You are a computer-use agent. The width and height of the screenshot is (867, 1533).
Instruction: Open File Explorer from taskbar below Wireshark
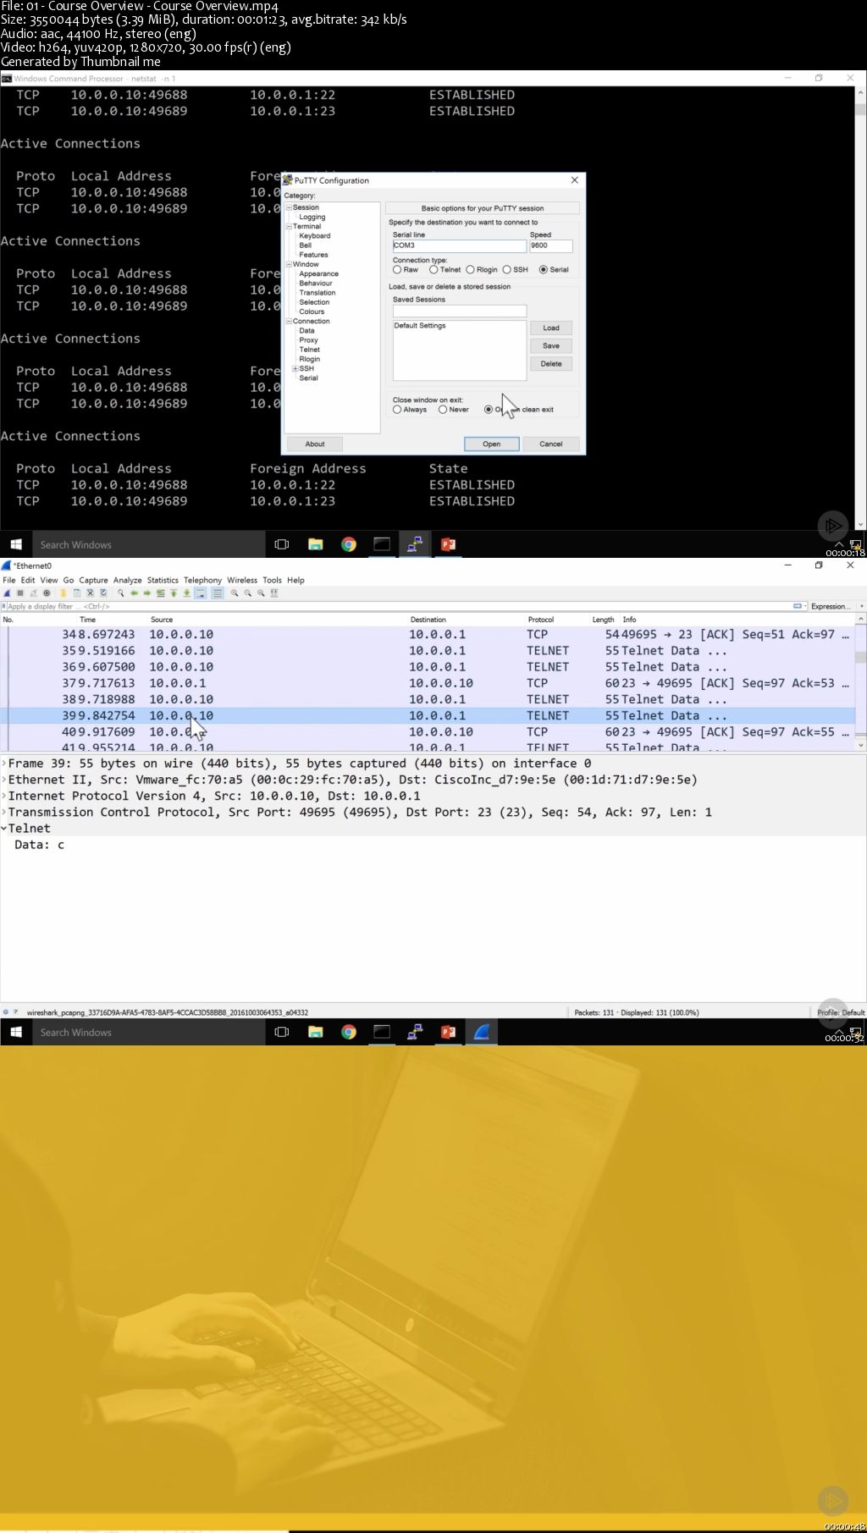pos(316,1032)
